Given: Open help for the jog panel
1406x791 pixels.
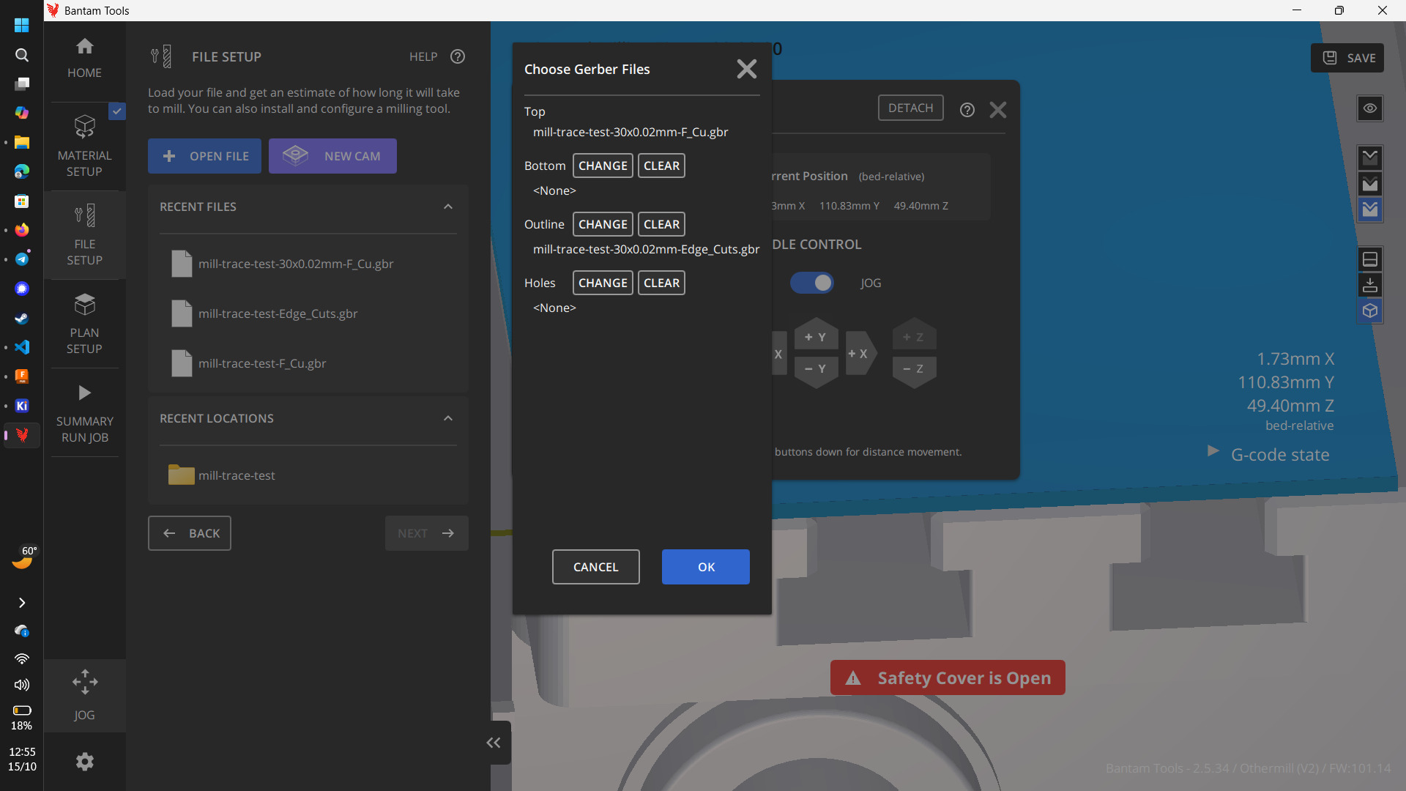Looking at the screenshot, I should 967,110.
